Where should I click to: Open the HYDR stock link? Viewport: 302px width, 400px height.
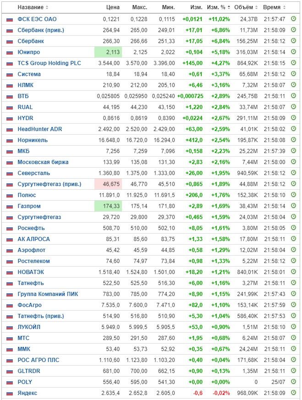[25, 118]
